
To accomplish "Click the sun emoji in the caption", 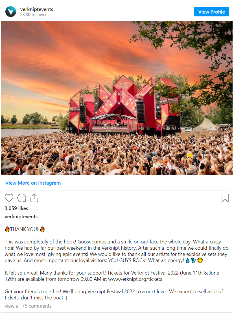I will click(200, 261).
